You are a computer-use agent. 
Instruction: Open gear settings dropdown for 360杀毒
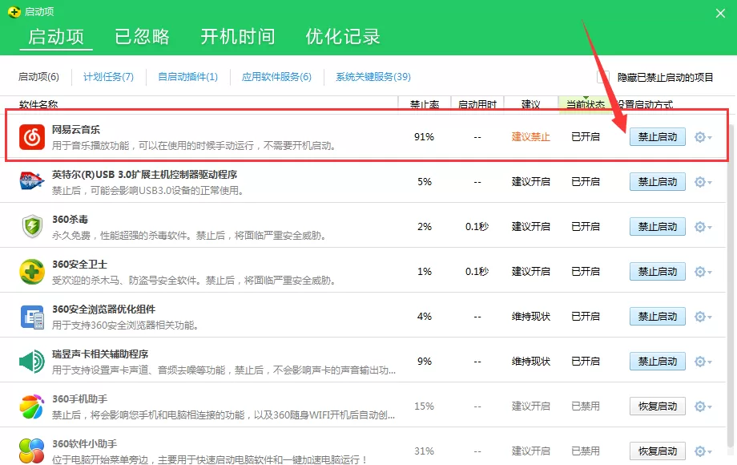pyautogui.click(x=703, y=227)
